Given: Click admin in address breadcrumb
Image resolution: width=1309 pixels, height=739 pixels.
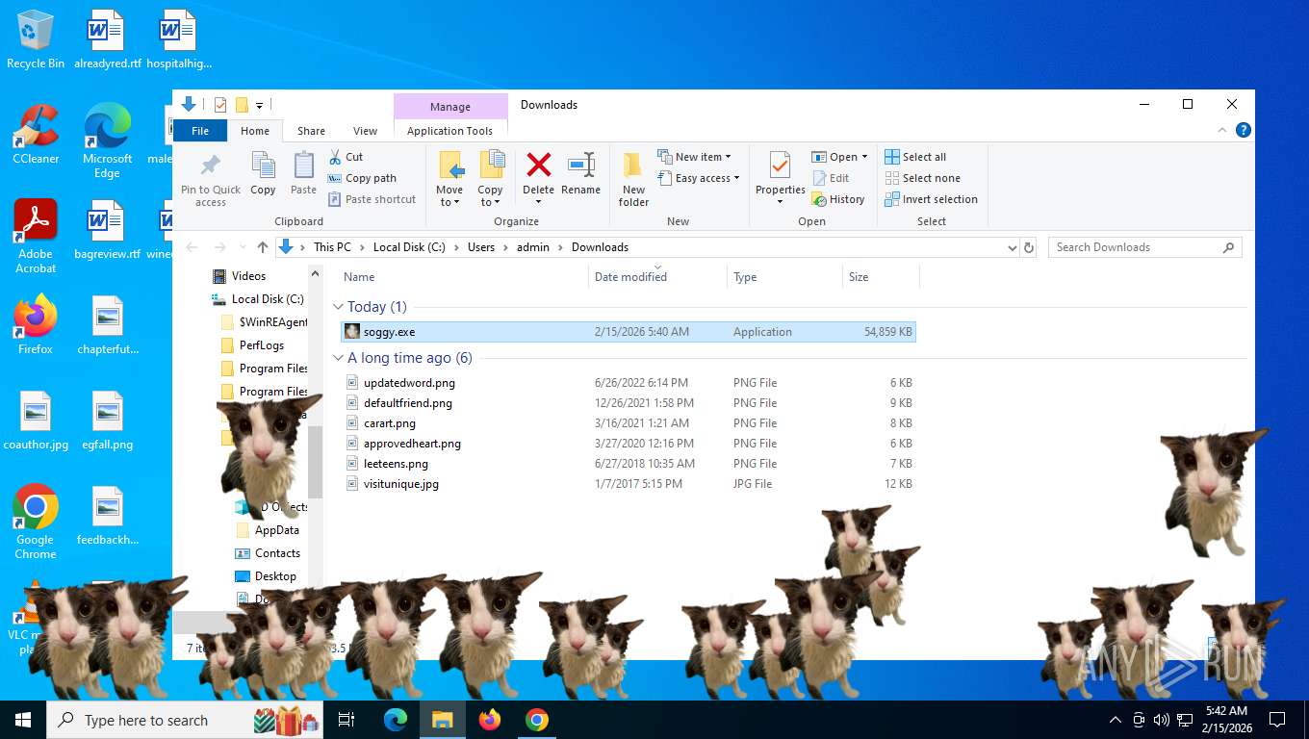Looking at the screenshot, I should [x=532, y=247].
